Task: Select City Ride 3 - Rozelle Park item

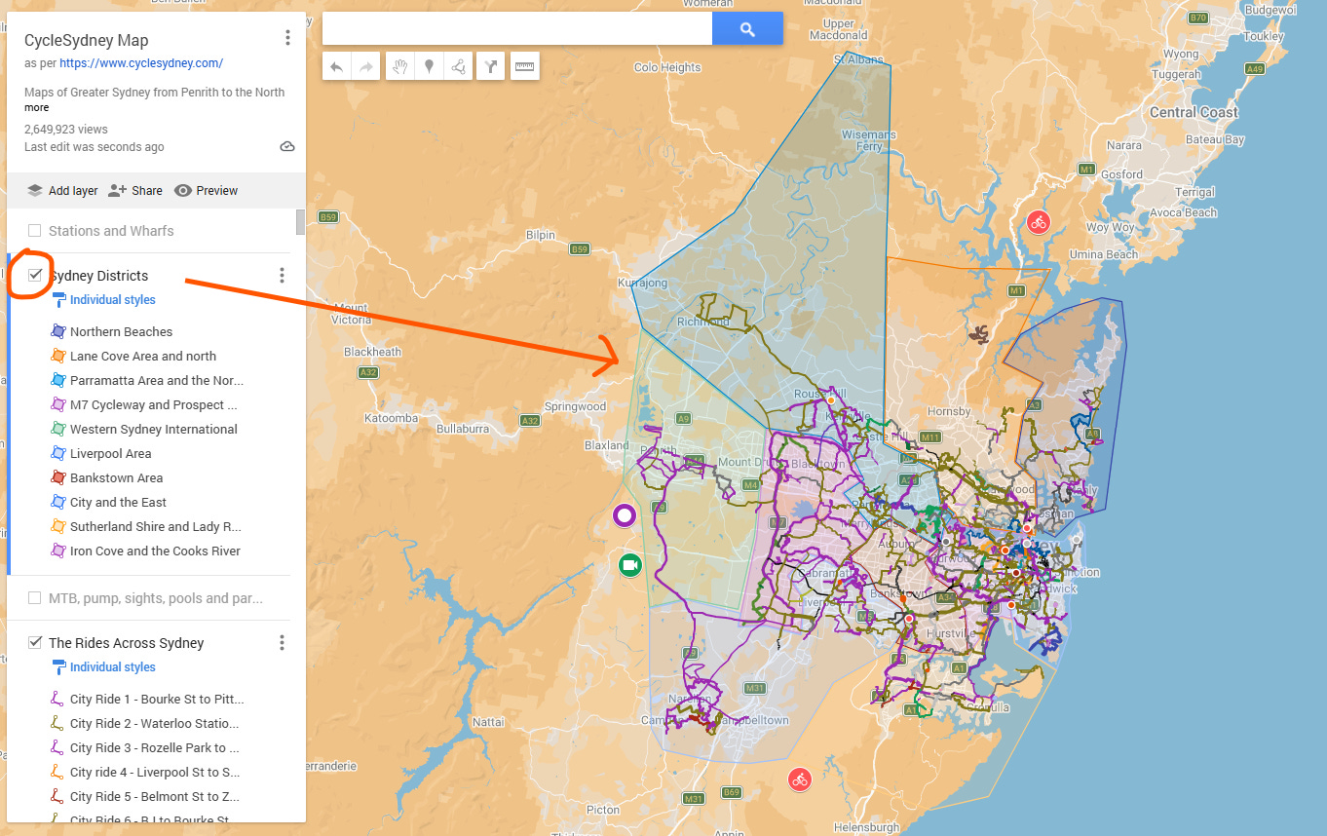Action: tap(154, 747)
